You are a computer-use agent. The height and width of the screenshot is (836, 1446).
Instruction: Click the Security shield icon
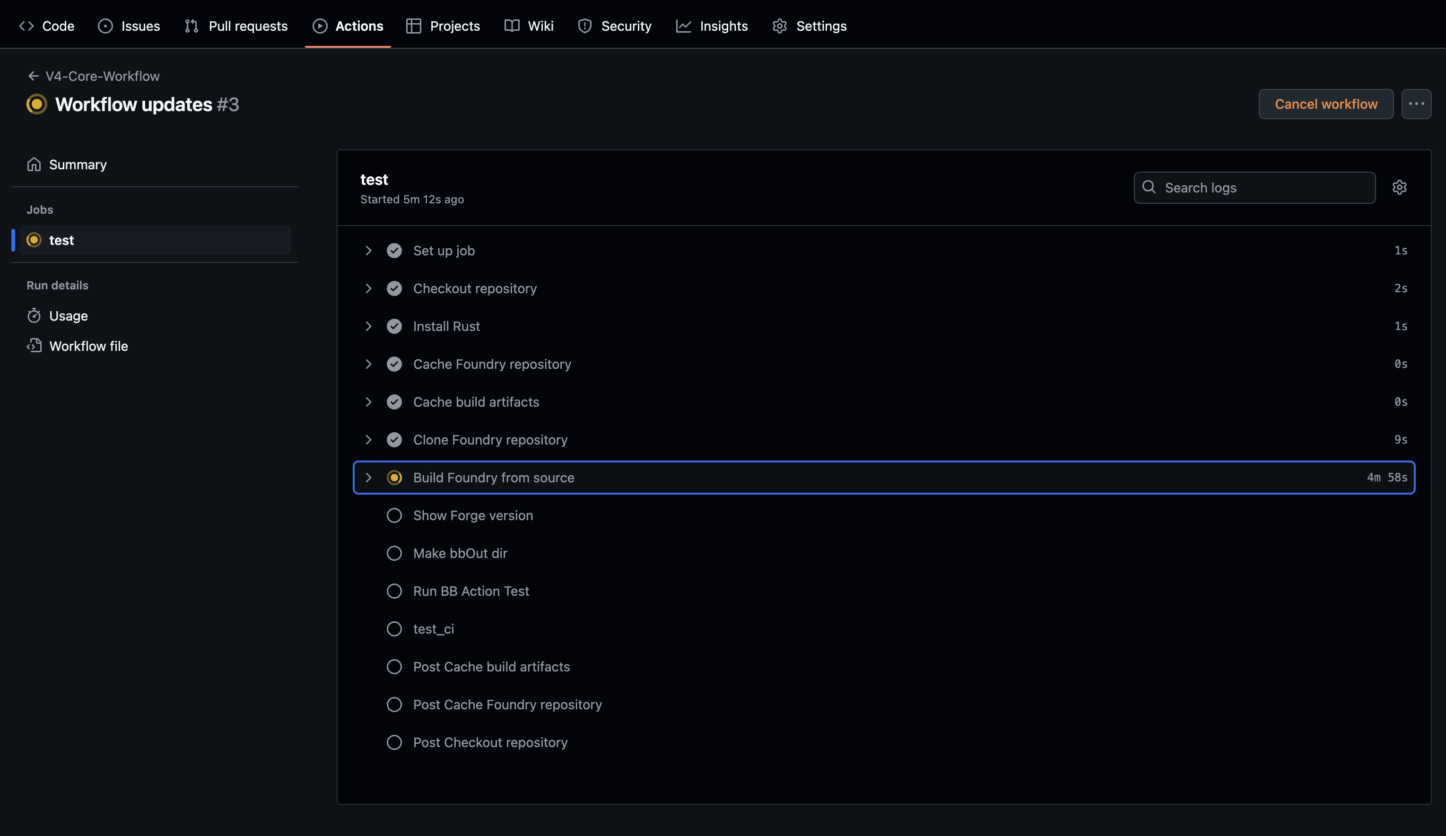584,26
